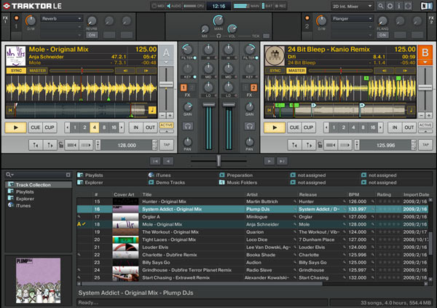Toggle Deck B BPM lock icon
Screen dimensions: 437x308
320,145
